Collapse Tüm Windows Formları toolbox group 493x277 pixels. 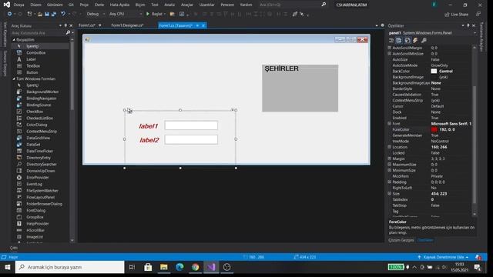pyautogui.click(x=14, y=78)
